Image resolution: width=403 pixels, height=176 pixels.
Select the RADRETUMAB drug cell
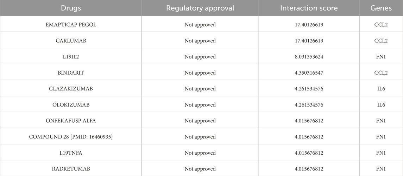71,169
